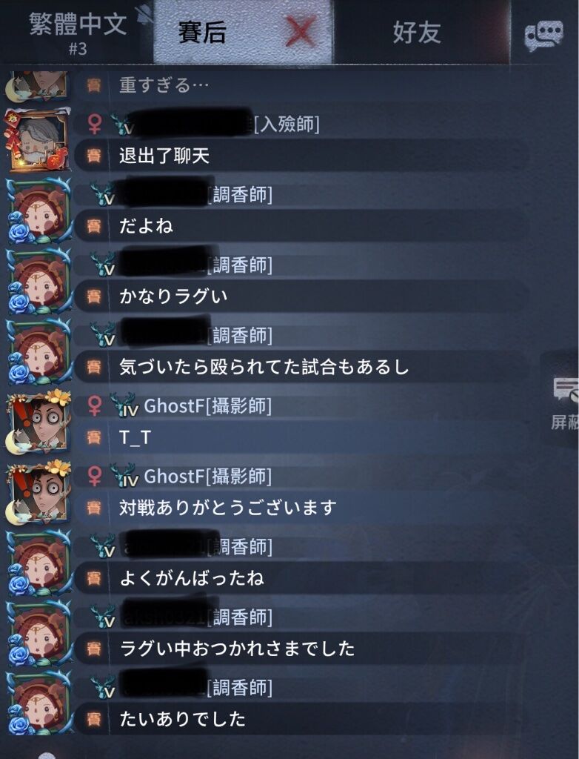This screenshot has width=579, height=759.
Task: Toggle the mute bell icon beside 繁體中文
Action: 144,15
